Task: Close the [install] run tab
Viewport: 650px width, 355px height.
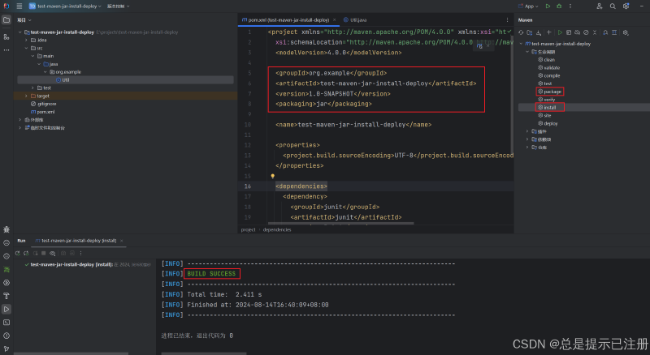Action: (x=121, y=241)
